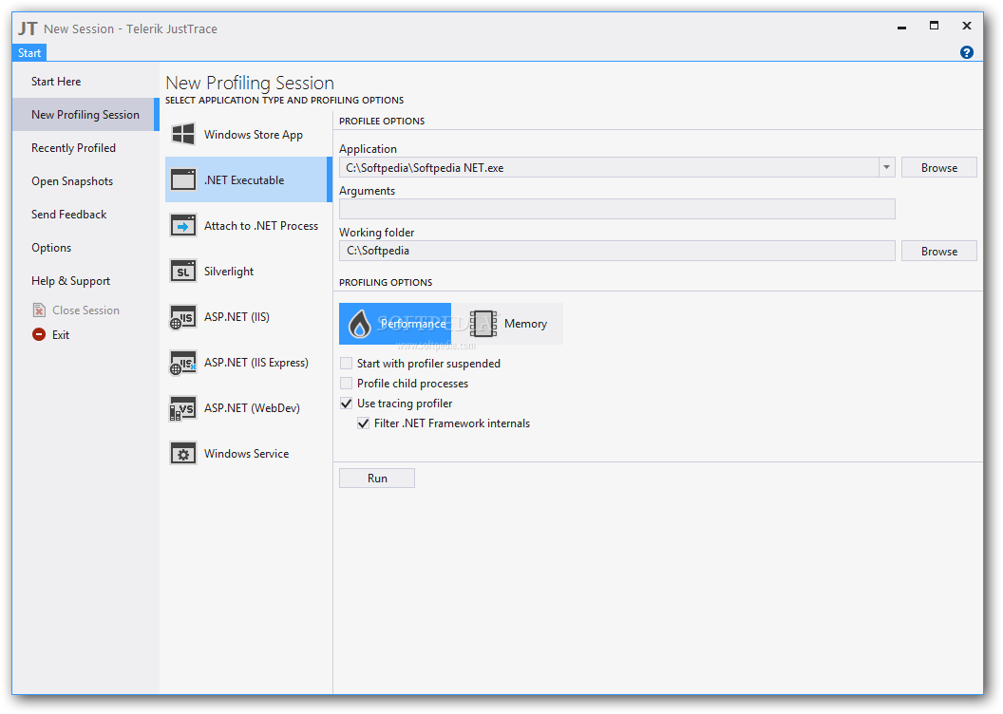Select Windows Store App label
Viewport: 1003px width, 714px height.
point(254,134)
